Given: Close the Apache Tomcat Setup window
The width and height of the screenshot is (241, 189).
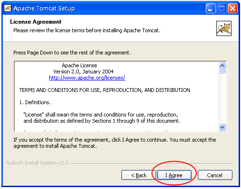Looking at the screenshot, I should (x=232, y=9).
